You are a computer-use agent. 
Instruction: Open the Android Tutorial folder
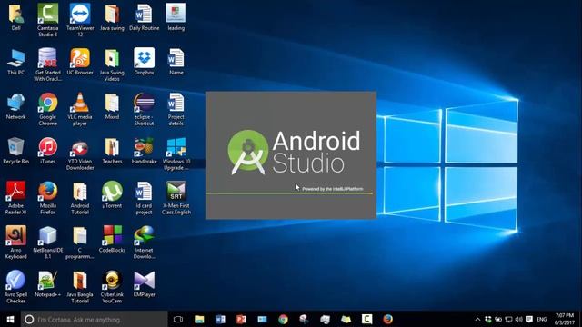pos(80,192)
